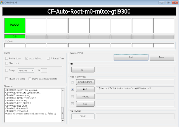Select the 'cache.img' log line

pos(16,100)
